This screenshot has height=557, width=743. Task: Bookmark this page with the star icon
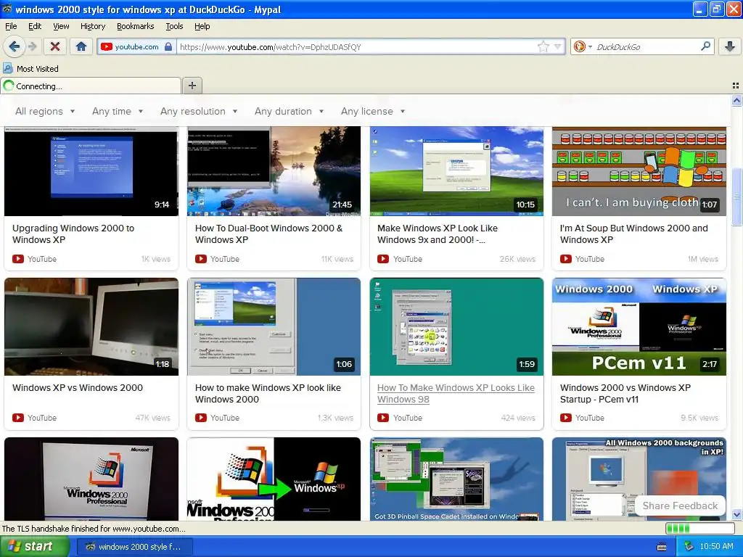pos(543,46)
